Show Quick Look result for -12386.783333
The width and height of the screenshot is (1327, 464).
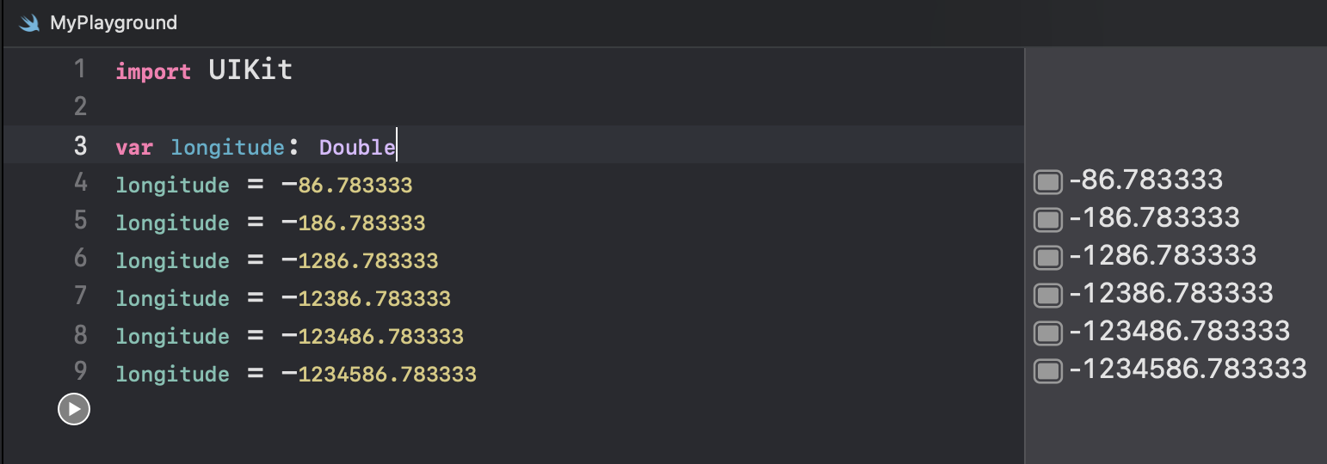click(1047, 295)
